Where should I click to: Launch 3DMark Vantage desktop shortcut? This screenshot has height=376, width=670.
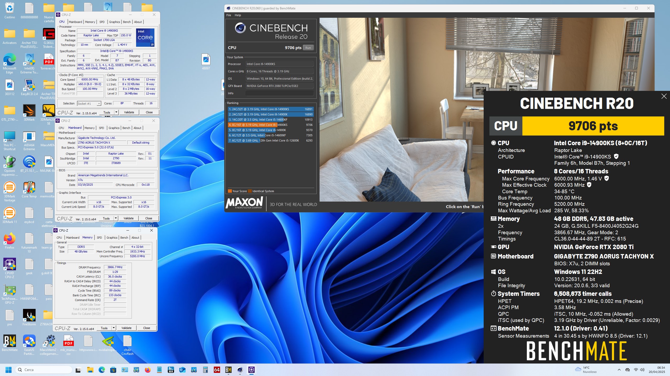(x=9, y=192)
